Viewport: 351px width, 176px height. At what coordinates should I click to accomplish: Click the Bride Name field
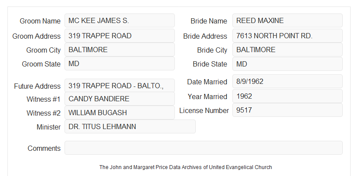coord(287,20)
